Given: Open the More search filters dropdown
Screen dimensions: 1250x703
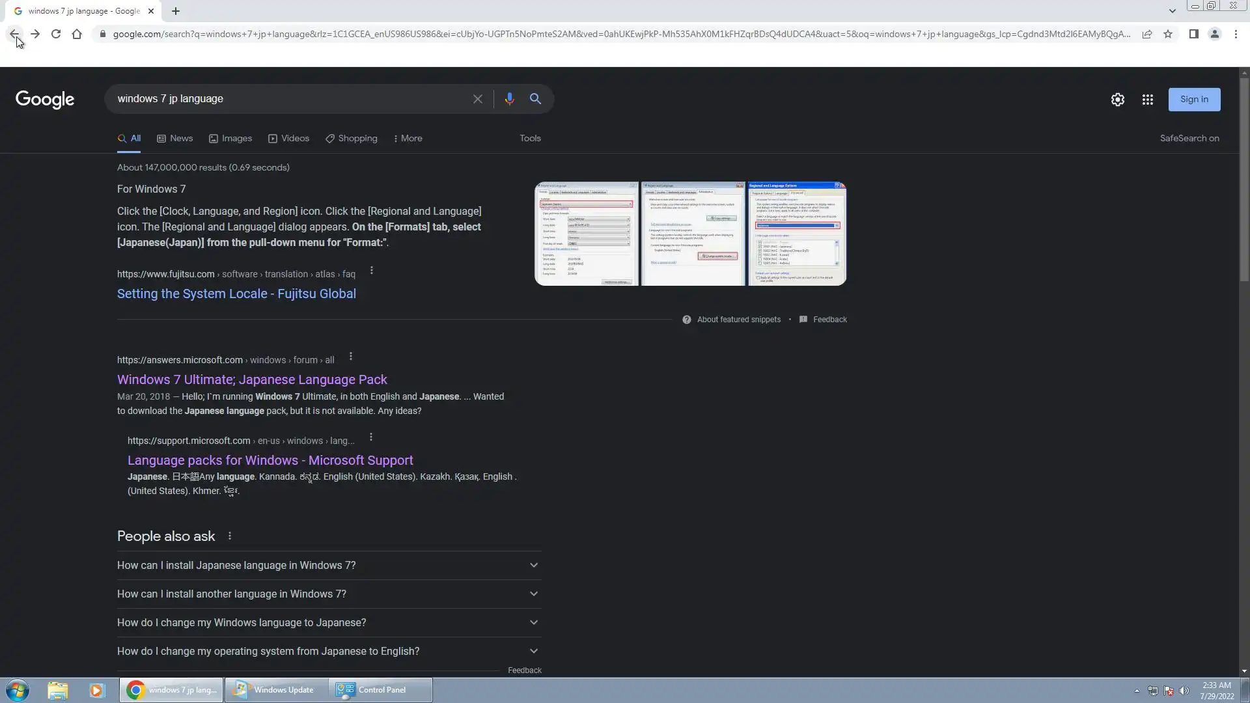Looking at the screenshot, I should 408,138.
